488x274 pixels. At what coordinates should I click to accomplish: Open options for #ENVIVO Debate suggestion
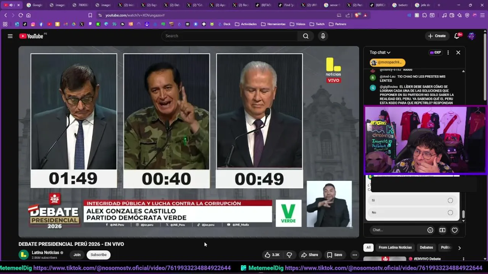tap(464, 259)
